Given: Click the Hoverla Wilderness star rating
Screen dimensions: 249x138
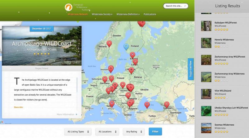Looking at the screenshot, I should [221, 47].
